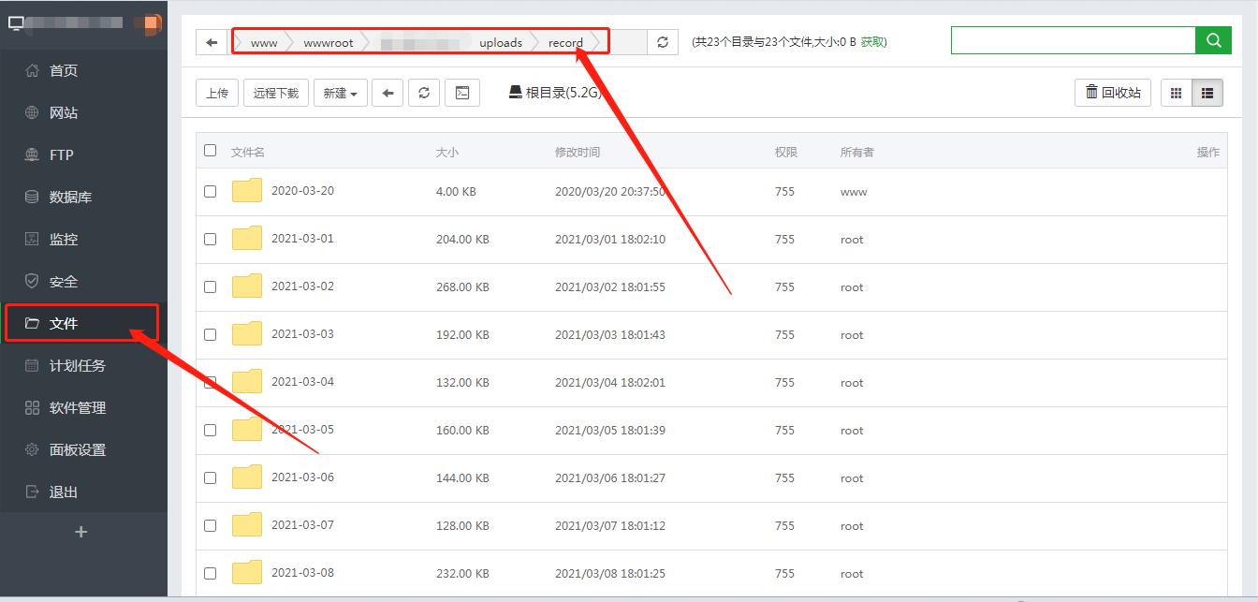This screenshot has width=1258, height=602.
Task: Click the toolbar refresh button
Action: (424, 93)
